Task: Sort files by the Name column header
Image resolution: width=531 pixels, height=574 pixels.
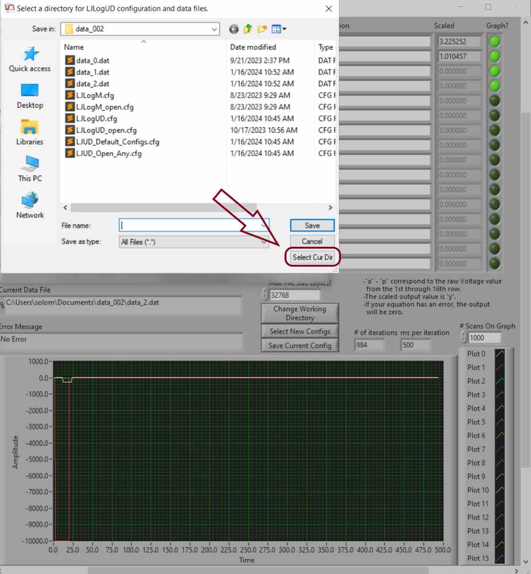Action: (x=74, y=47)
